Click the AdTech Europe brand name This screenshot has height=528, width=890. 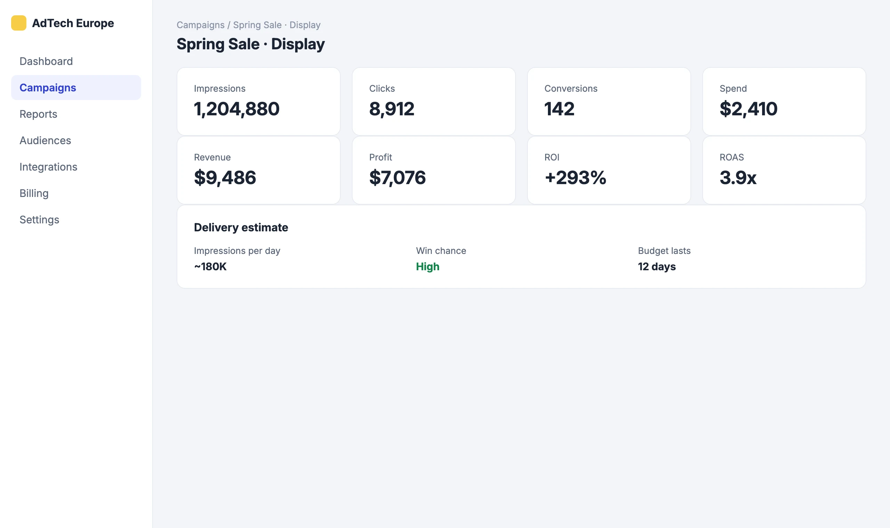click(73, 23)
